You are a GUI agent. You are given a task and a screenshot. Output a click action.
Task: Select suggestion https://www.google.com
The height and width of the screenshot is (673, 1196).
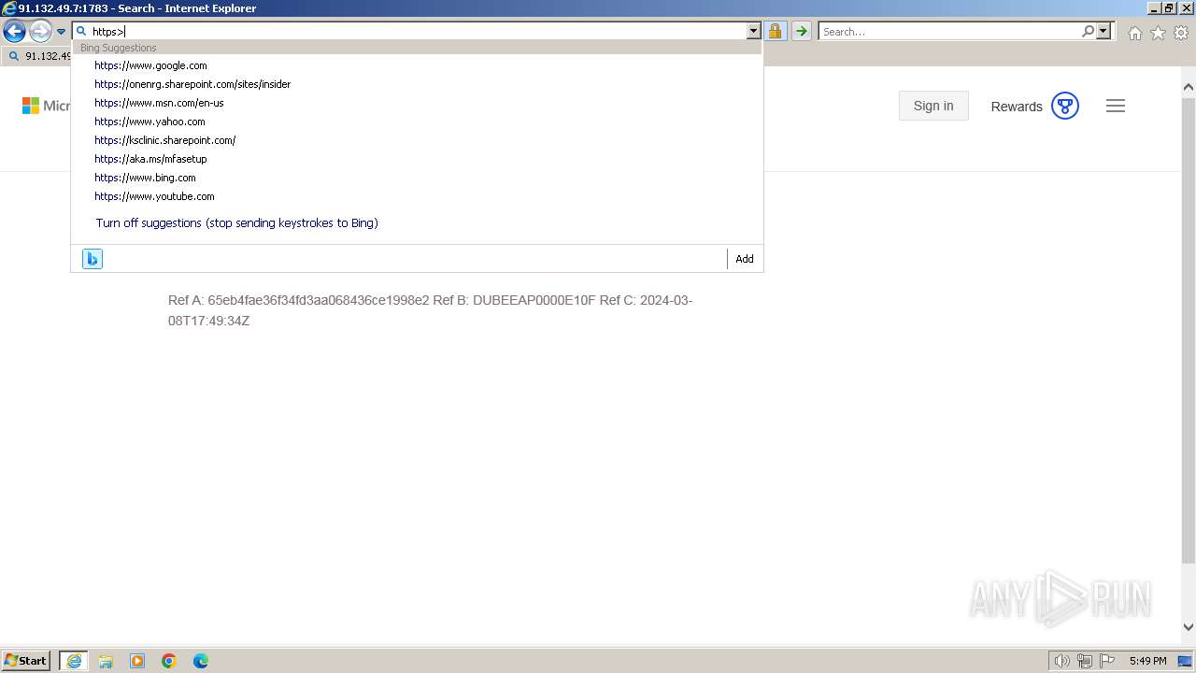coord(418,65)
